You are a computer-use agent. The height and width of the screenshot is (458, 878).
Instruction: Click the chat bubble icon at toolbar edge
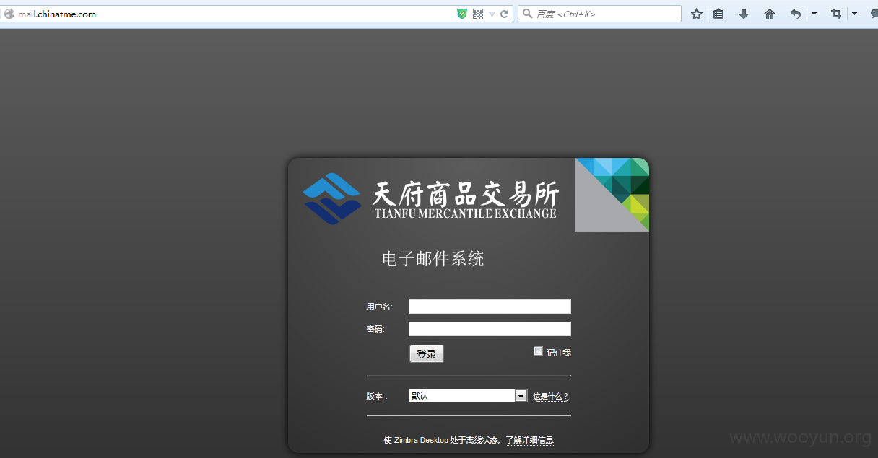click(x=874, y=14)
